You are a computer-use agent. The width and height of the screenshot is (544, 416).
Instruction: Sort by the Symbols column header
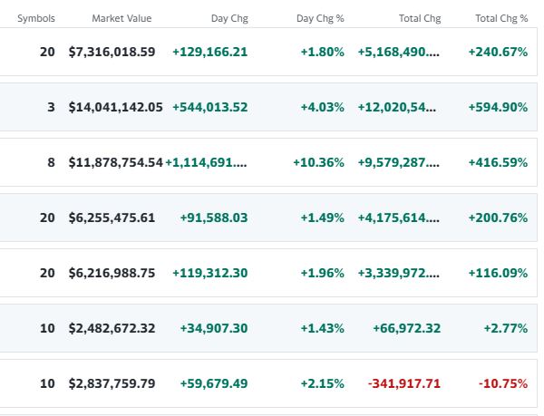(36, 18)
